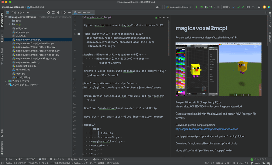Open the project view dropdown プロジェクト
This screenshot has height=165, width=272.
click(17, 12)
